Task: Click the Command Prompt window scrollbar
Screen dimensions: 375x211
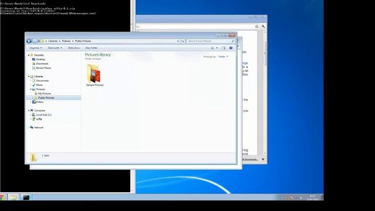Action: pyautogui.click(x=132, y=96)
